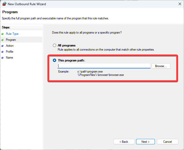
Task: Go back with the < Back button
Action: tap(124, 142)
